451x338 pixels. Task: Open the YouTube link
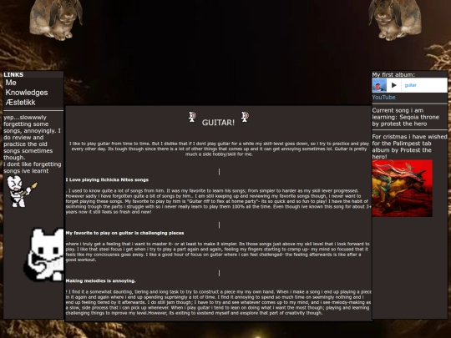[x=383, y=98]
